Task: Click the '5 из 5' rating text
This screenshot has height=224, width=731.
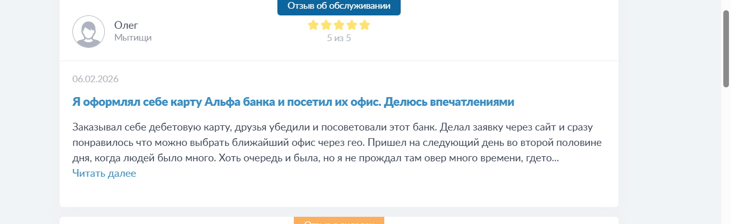Action: [x=339, y=38]
